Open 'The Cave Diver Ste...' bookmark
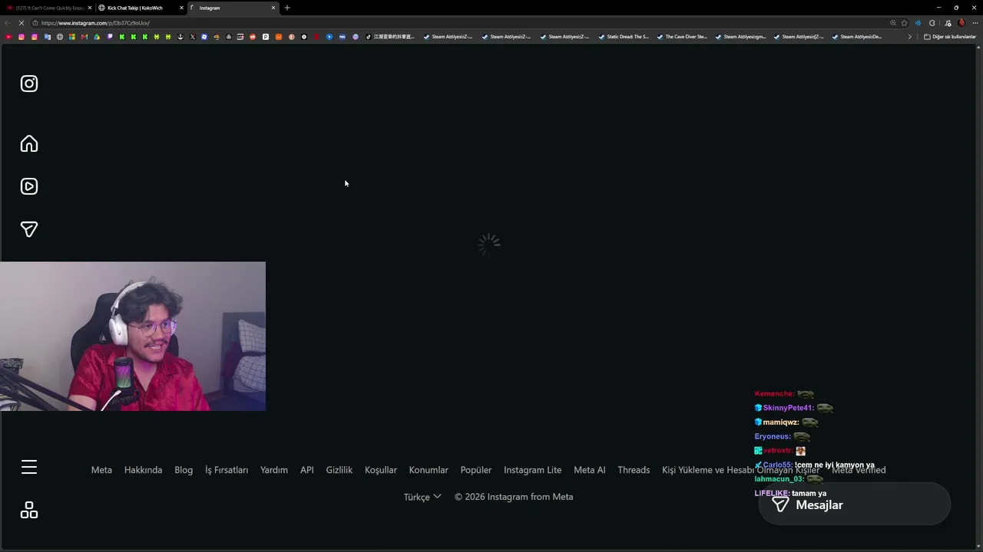The image size is (983, 552). 682,37
